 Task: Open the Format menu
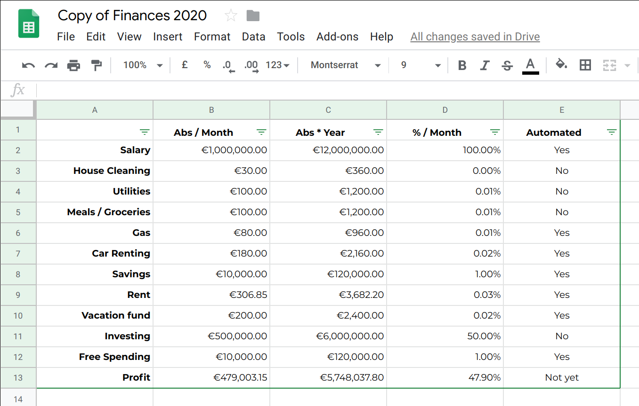tap(212, 37)
